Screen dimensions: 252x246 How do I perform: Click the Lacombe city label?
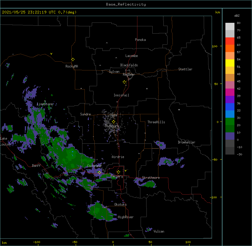click(132, 56)
